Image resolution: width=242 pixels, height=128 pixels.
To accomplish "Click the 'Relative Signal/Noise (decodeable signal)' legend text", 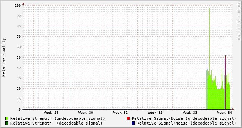I will [x=186, y=123].
